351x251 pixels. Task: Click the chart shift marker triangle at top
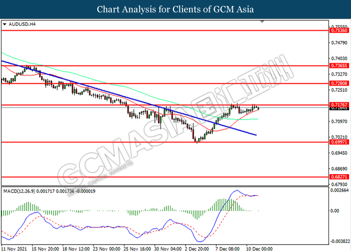(x=262, y=22)
